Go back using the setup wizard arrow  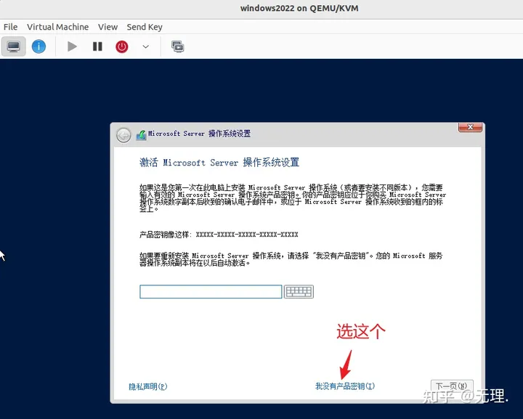tap(123, 135)
